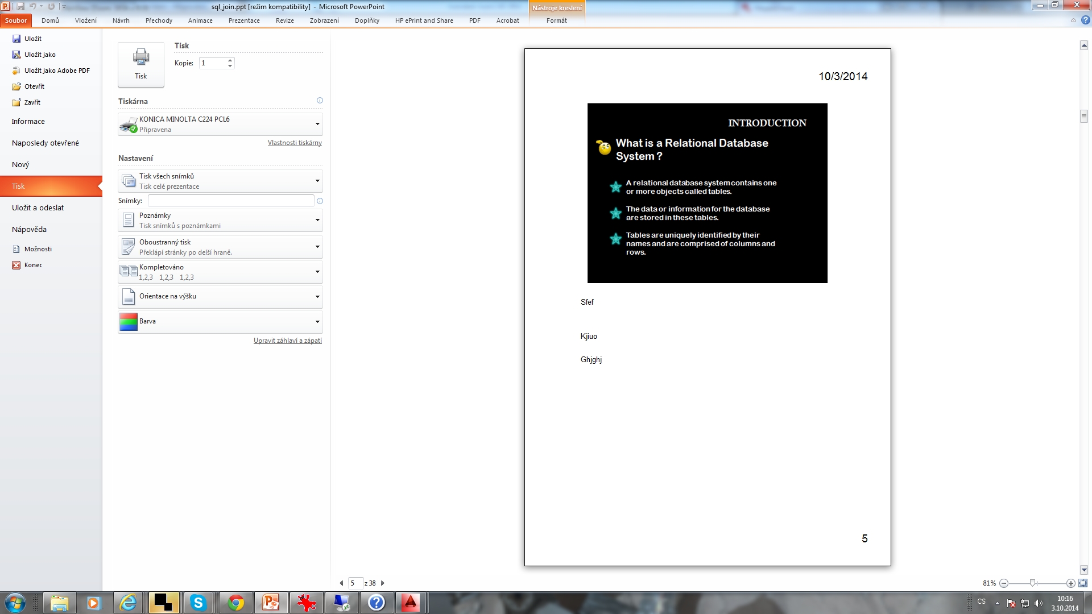Viewport: 1092px width, 614px height.
Task: Click the Zavřít folder icon
Action: tap(16, 102)
